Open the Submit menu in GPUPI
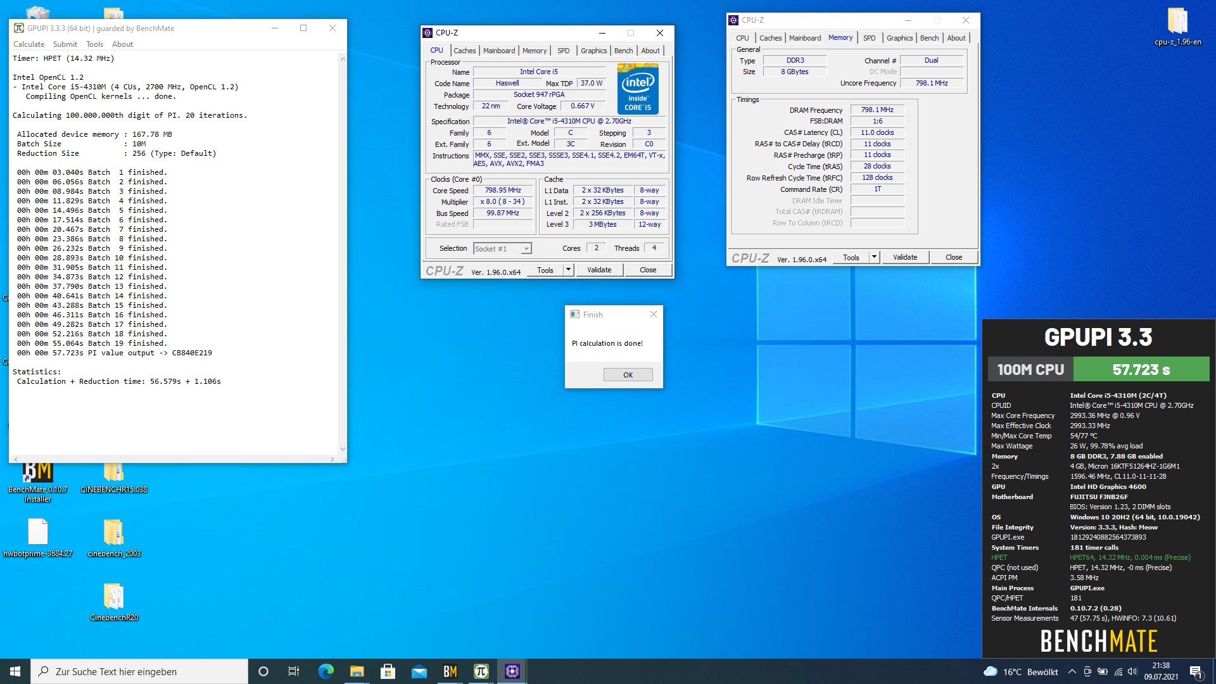Screen dimensions: 1216x684 pos(65,44)
